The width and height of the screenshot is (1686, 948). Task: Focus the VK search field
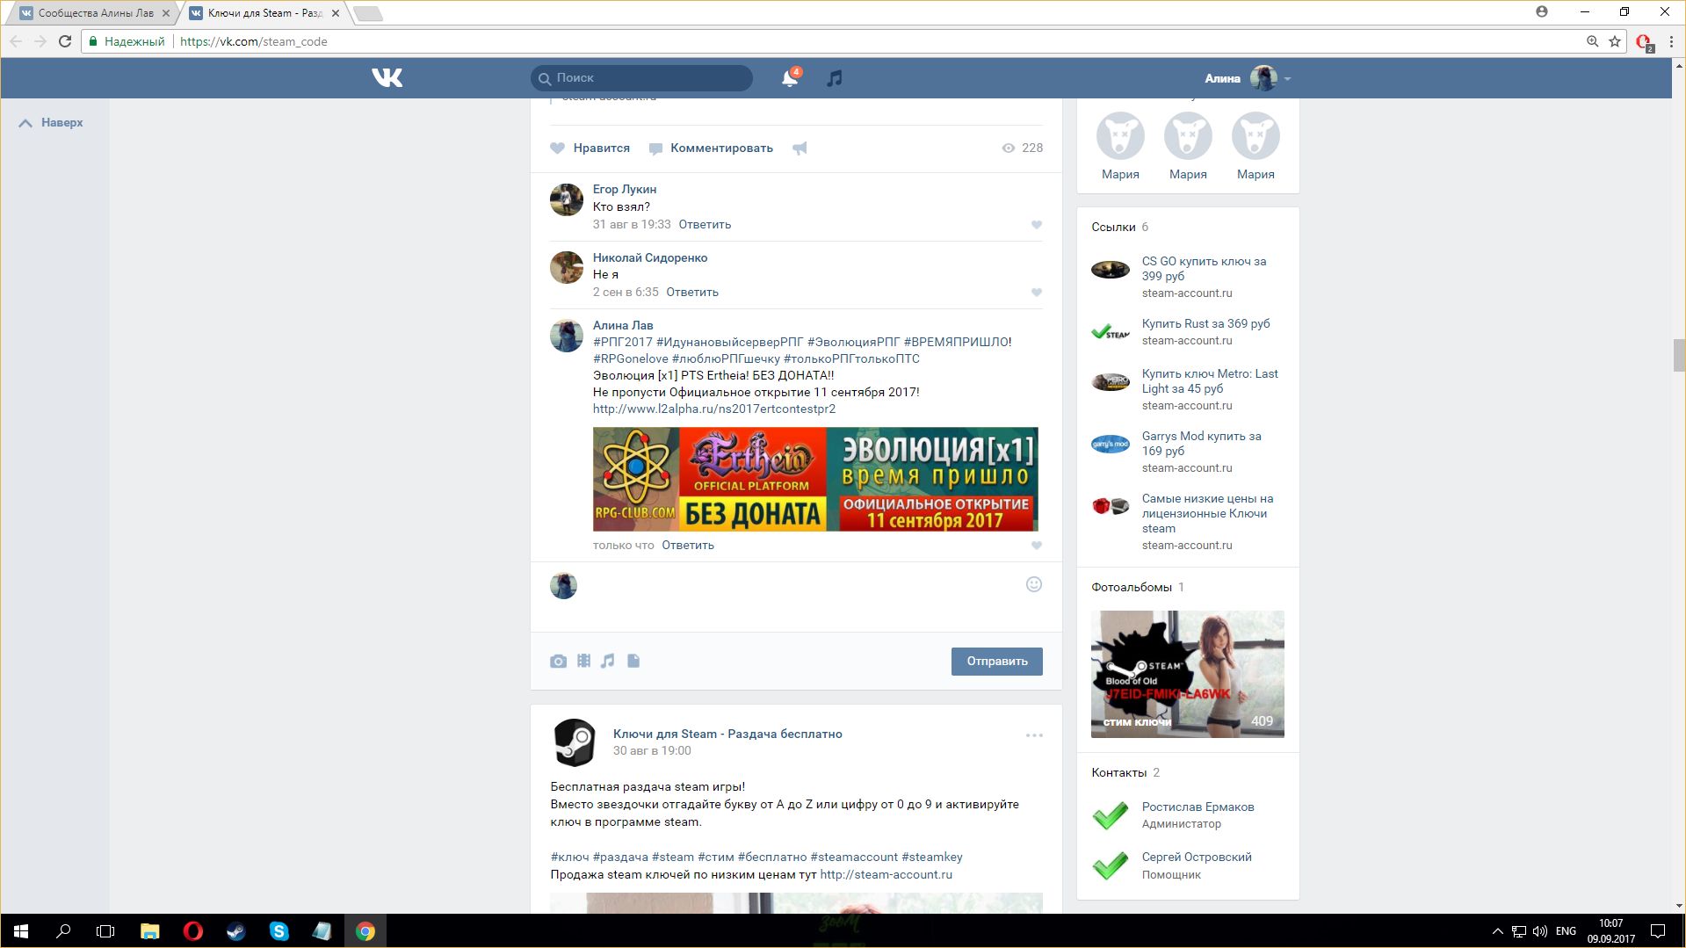coord(641,78)
